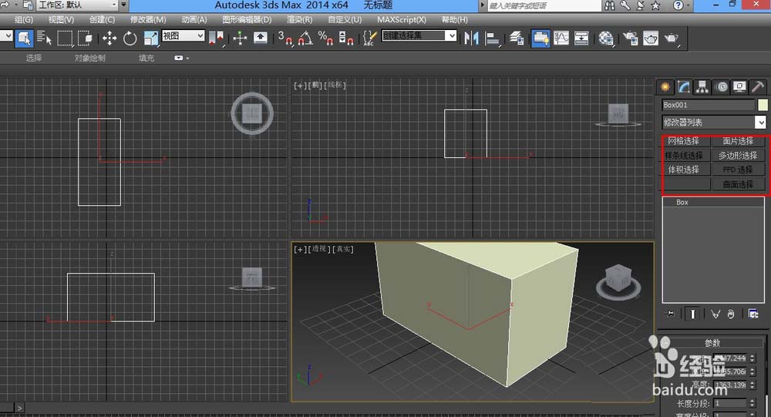Click the Render Production teapot
The height and width of the screenshot is (417, 771).
[672, 38]
